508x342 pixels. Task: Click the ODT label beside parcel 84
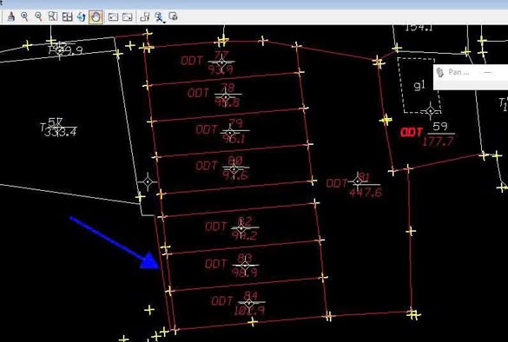222,301
